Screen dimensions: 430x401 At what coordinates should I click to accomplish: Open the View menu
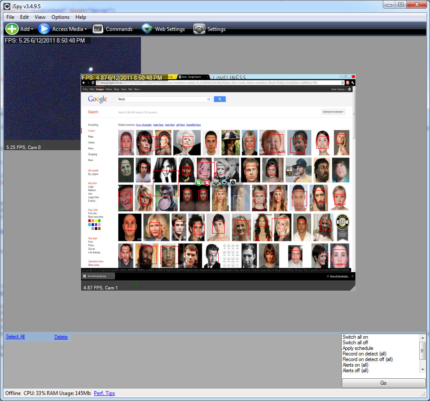pyautogui.click(x=40, y=17)
